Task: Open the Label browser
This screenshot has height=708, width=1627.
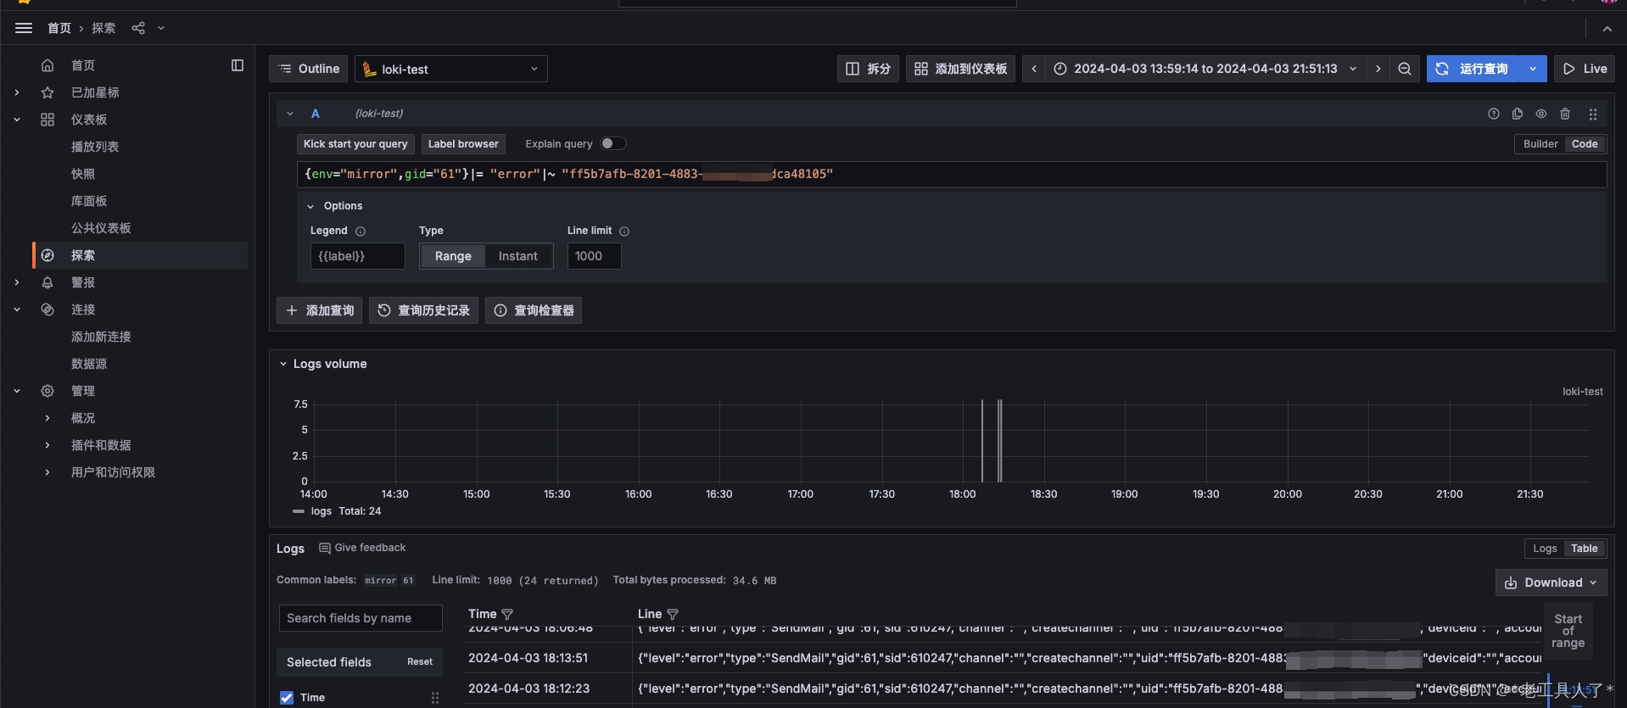Action: pyautogui.click(x=463, y=144)
